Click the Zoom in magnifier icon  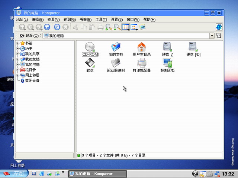click(x=109, y=27)
